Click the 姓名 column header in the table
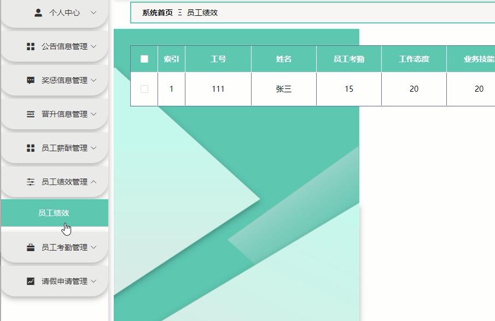 coord(283,59)
